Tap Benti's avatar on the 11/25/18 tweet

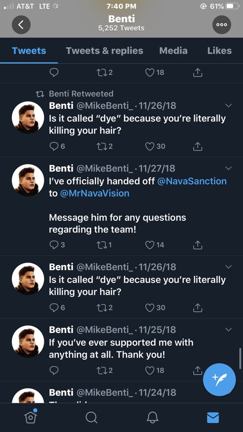(28, 342)
